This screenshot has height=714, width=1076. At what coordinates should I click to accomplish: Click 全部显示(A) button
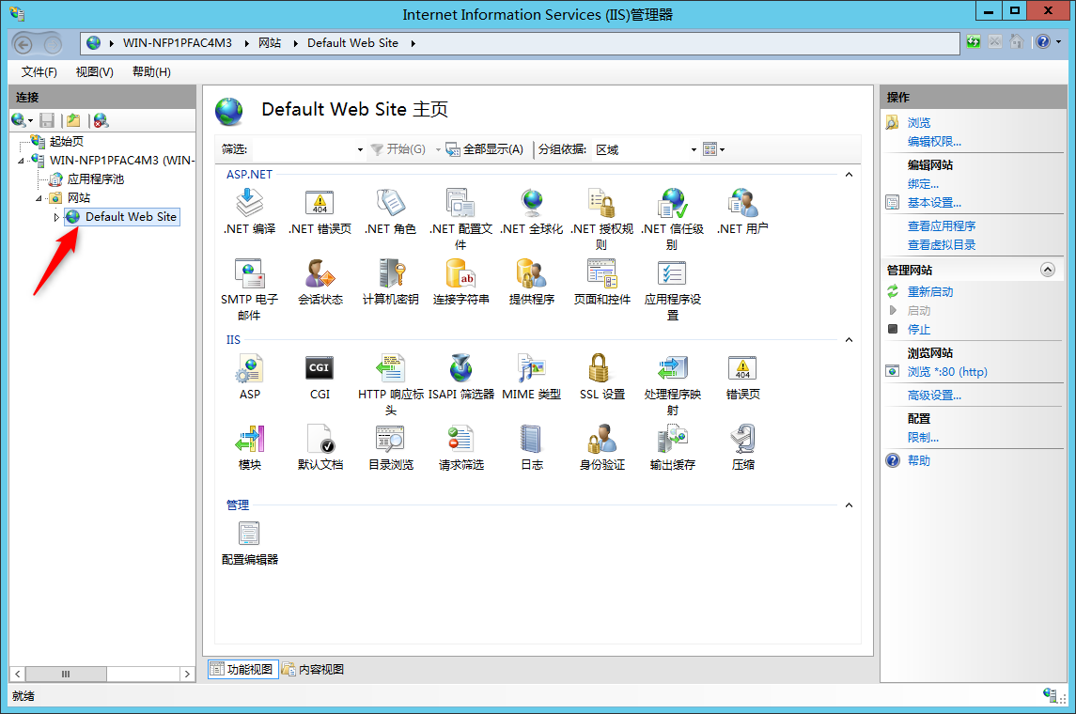pyautogui.click(x=485, y=149)
